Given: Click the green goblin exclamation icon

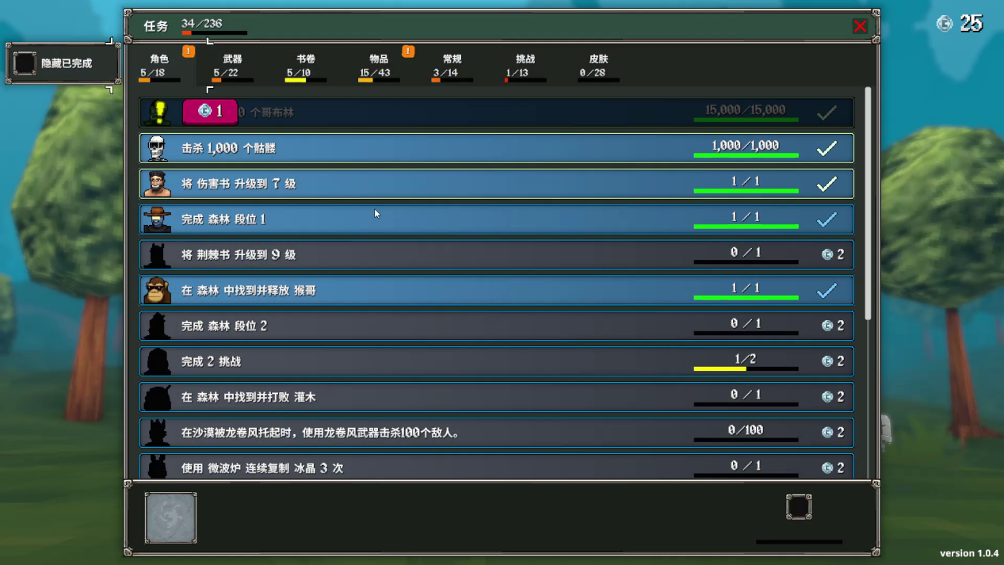Looking at the screenshot, I should 157,113.
